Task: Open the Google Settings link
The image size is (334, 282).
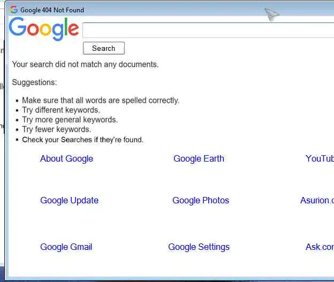Action: point(199,247)
